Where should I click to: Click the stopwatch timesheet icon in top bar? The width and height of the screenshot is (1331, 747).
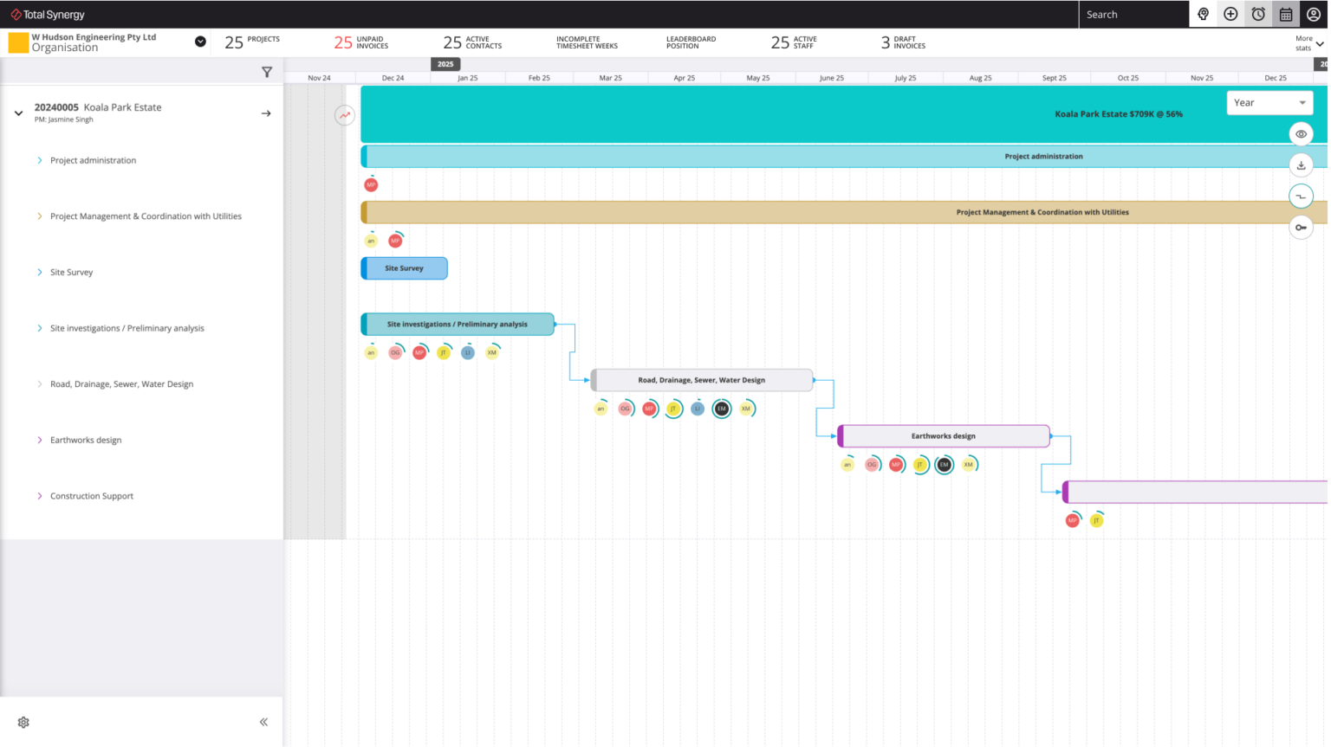[1257, 14]
